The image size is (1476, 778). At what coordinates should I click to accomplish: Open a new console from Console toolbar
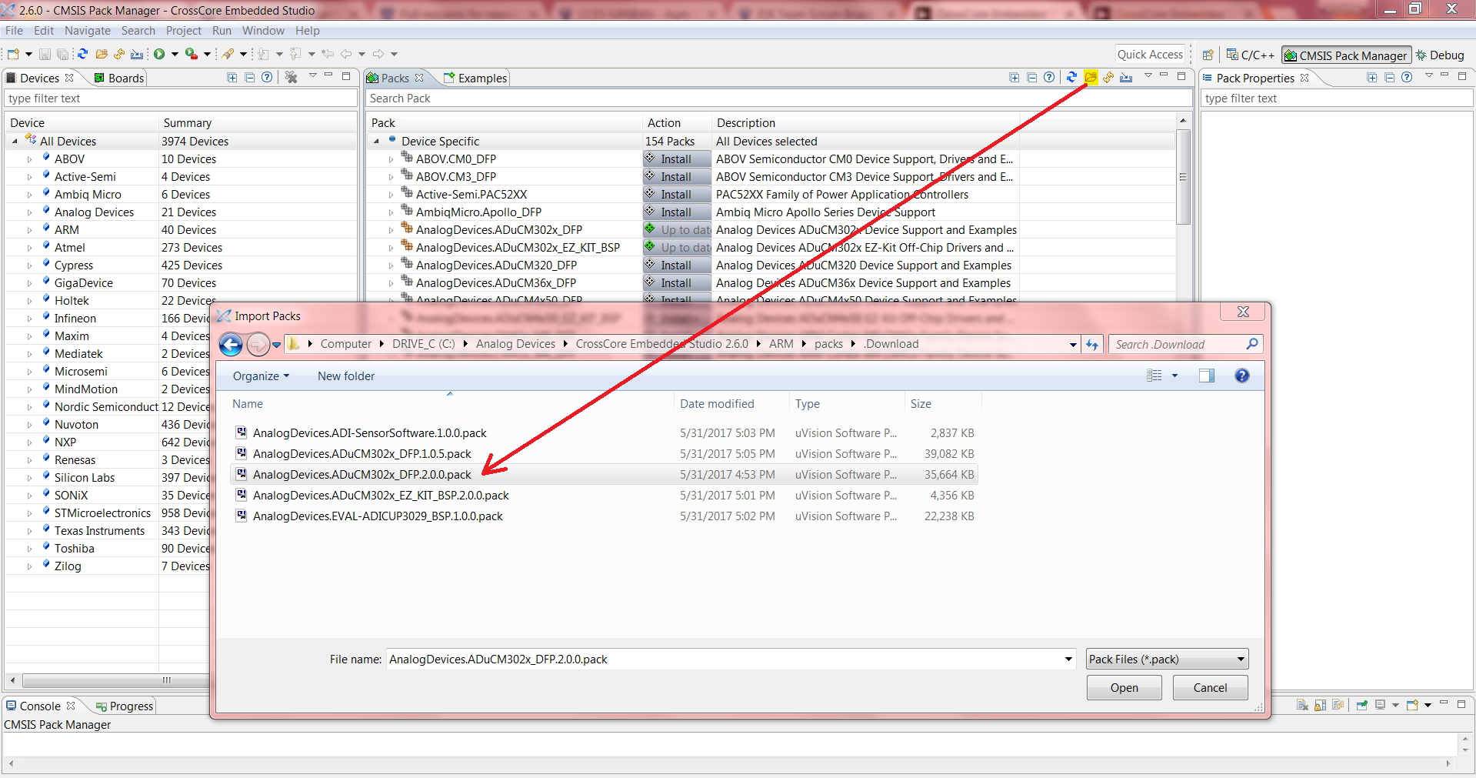pos(1412,705)
